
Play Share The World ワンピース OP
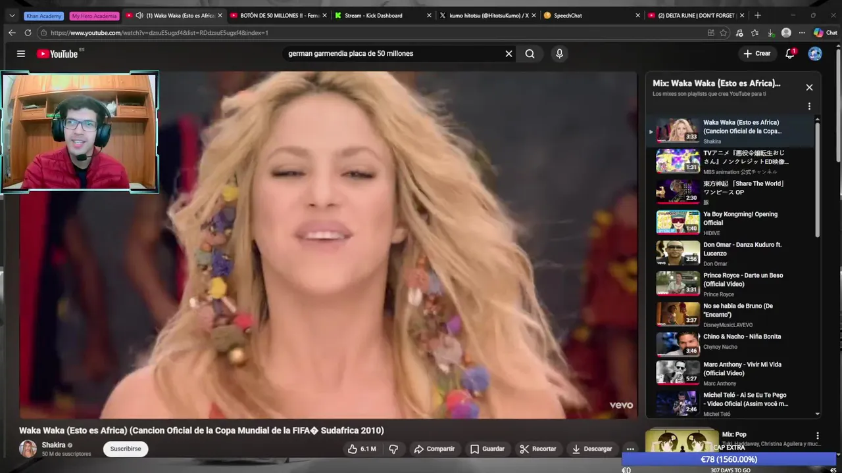[x=730, y=192]
